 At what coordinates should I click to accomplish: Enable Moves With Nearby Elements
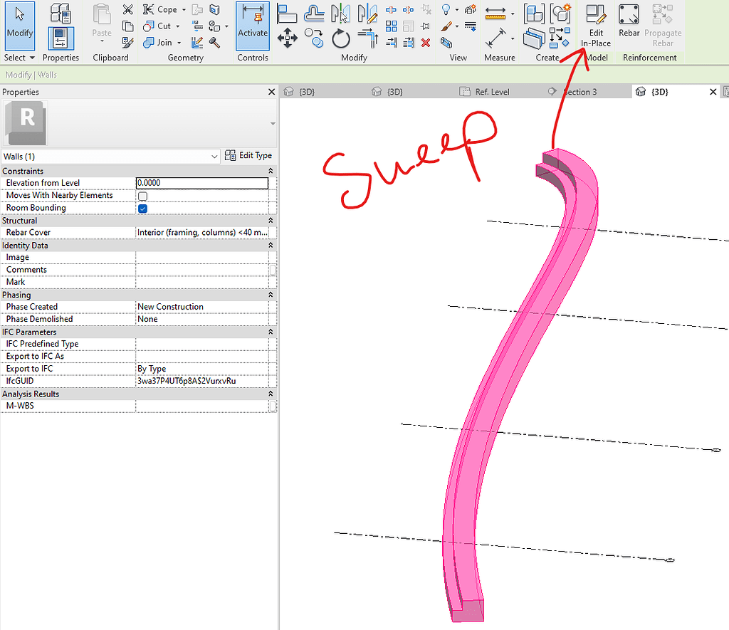click(x=142, y=196)
